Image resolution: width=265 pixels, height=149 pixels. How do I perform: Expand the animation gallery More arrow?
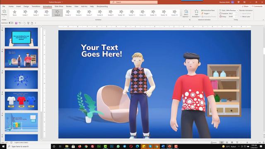pos(181,16)
